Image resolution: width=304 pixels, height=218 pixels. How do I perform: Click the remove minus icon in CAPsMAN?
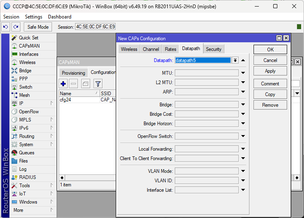coord(73,84)
